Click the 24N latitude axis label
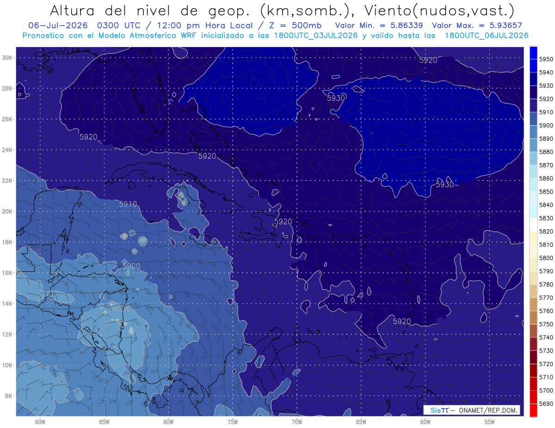The height and width of the screenshot is (428, 555). coord(7,150)
